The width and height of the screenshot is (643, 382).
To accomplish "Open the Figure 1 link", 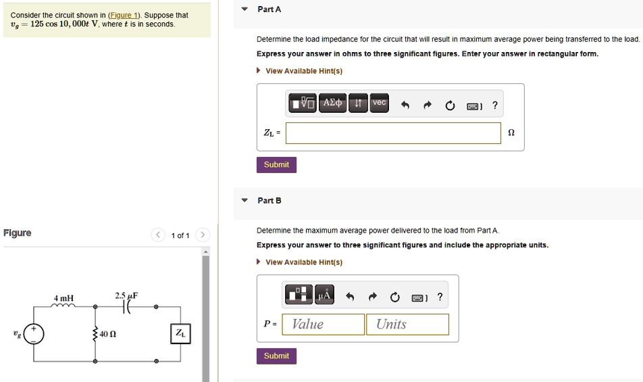I will (124, 15).
